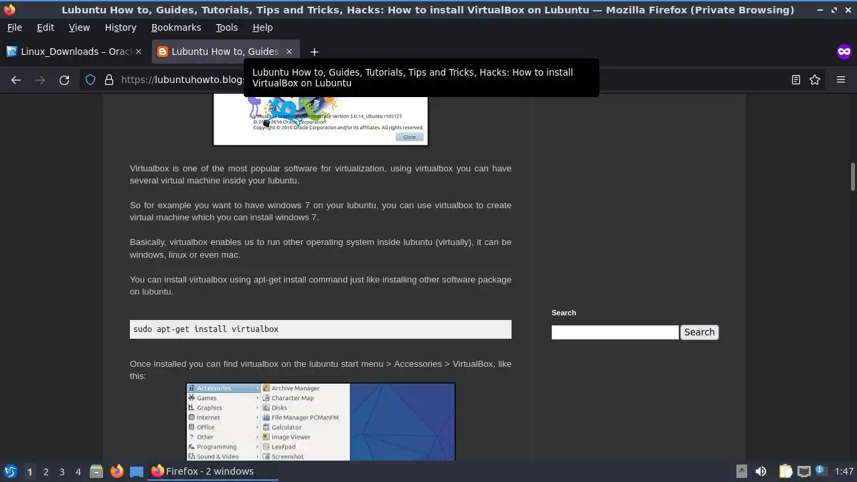Switch to workspace 1
Viewport: 857px width, 482px height.
coord(29,471)
